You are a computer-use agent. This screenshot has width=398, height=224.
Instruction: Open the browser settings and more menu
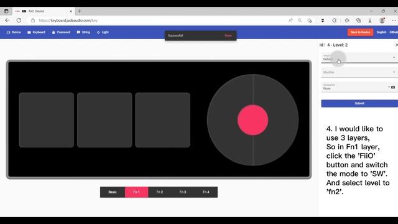(394, 21)
